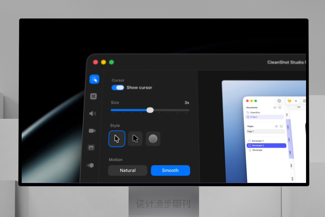
Task: Select the Project document
Action: click(265, 117)
